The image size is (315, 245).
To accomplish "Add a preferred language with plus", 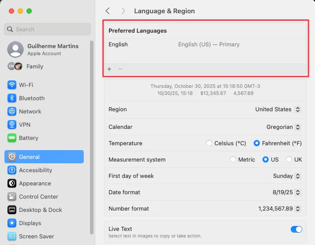I will pos(109,69).
